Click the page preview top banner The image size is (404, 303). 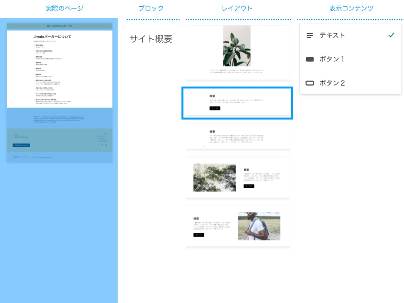tap(60, 26)
